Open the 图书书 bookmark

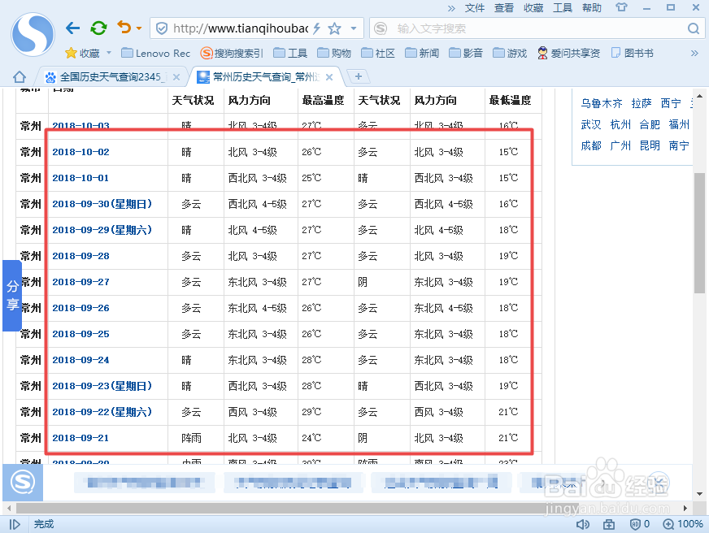pyautogui.click(x=632, y=54)
